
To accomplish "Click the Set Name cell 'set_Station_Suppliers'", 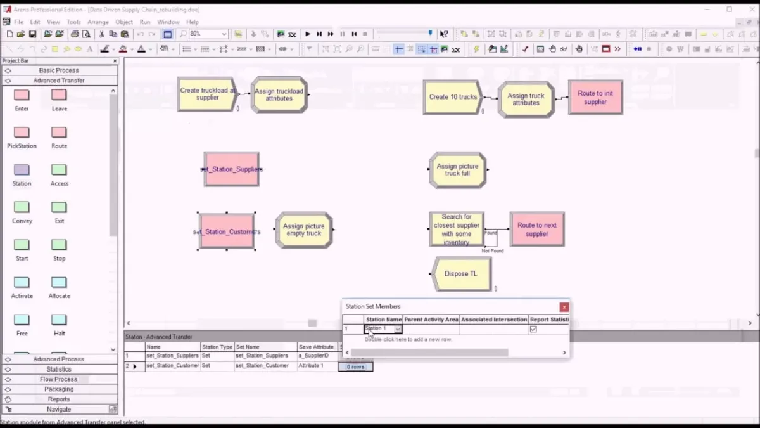I will pos(265,356).
